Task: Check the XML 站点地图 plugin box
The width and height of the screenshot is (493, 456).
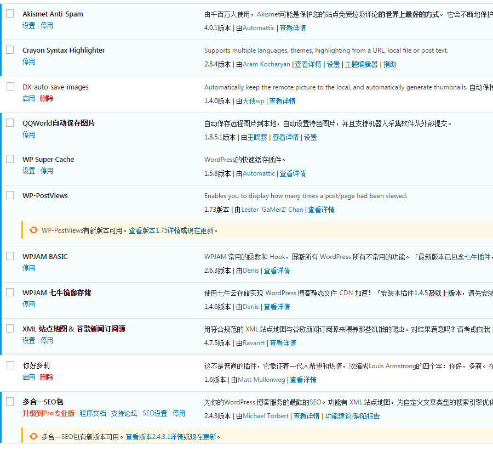Action: pos(10,329)
